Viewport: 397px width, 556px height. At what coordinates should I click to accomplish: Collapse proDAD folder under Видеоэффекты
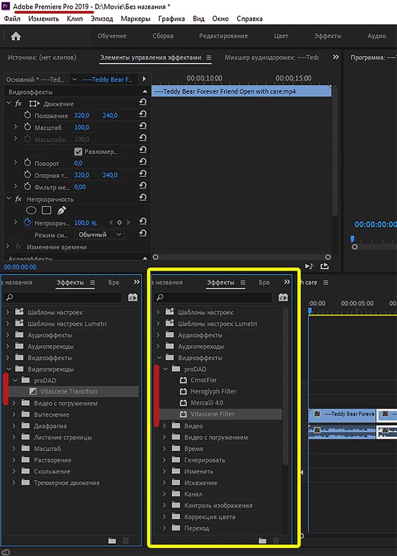165,369
